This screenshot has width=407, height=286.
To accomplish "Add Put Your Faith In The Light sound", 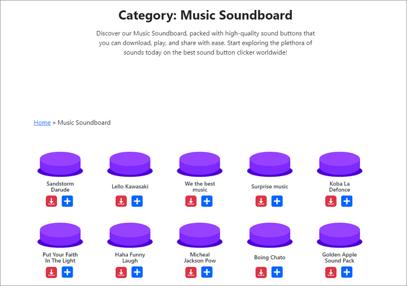I will tap(67, 272).
